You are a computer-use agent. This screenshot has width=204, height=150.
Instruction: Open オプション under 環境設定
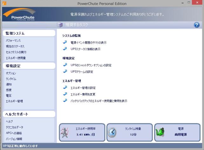[x=11, y=73]
